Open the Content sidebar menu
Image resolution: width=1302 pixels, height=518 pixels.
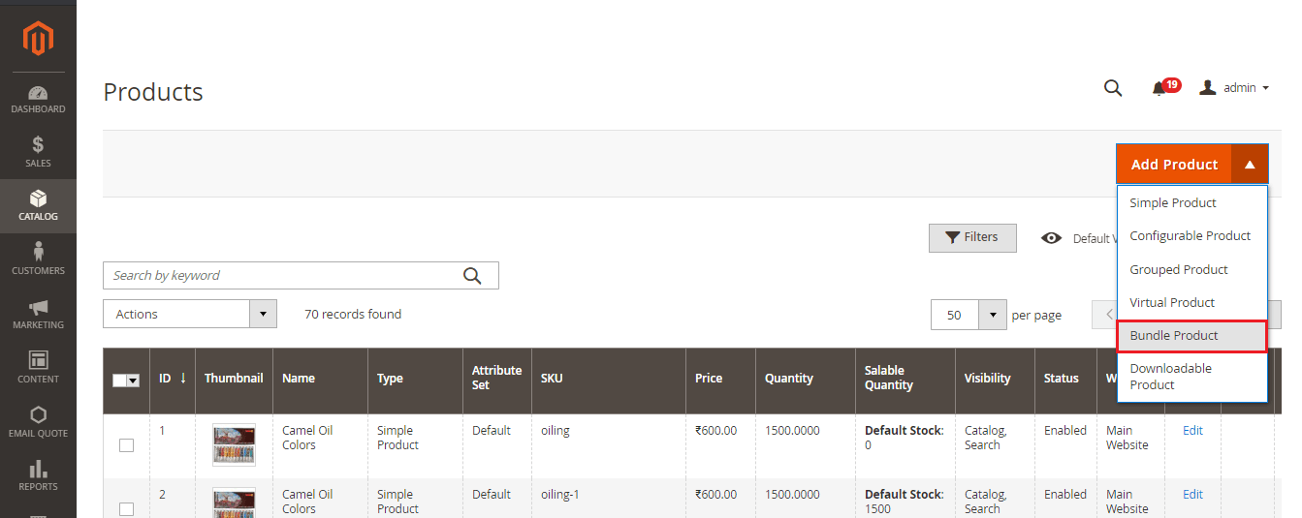click(x=38, y=368)
